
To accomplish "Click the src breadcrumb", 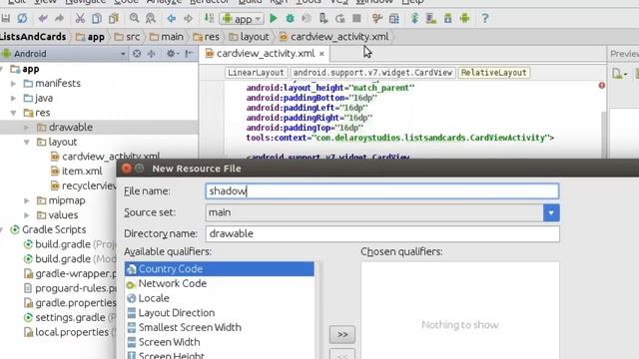I will tap(127, 37).
